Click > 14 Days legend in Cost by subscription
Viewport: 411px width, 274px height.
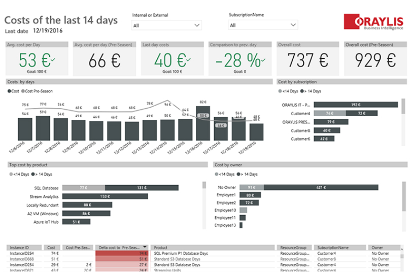[311, 91]
